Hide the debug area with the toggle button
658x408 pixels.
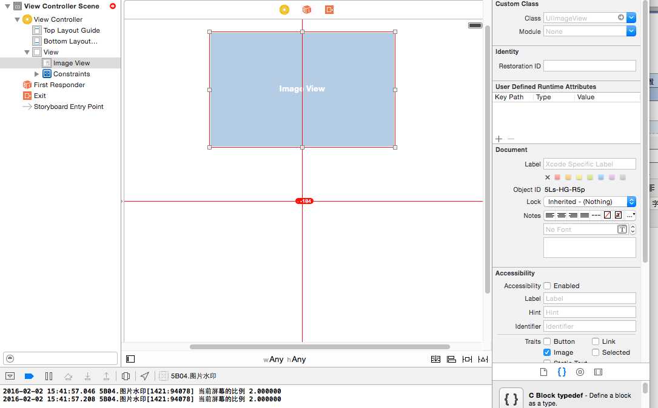(10, 376)
